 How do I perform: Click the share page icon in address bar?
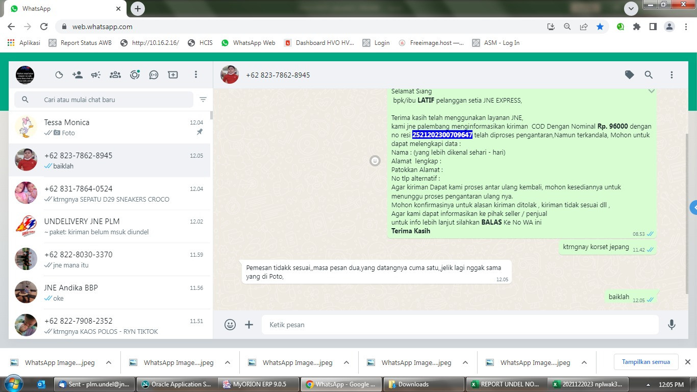click(x=584, y=27)
